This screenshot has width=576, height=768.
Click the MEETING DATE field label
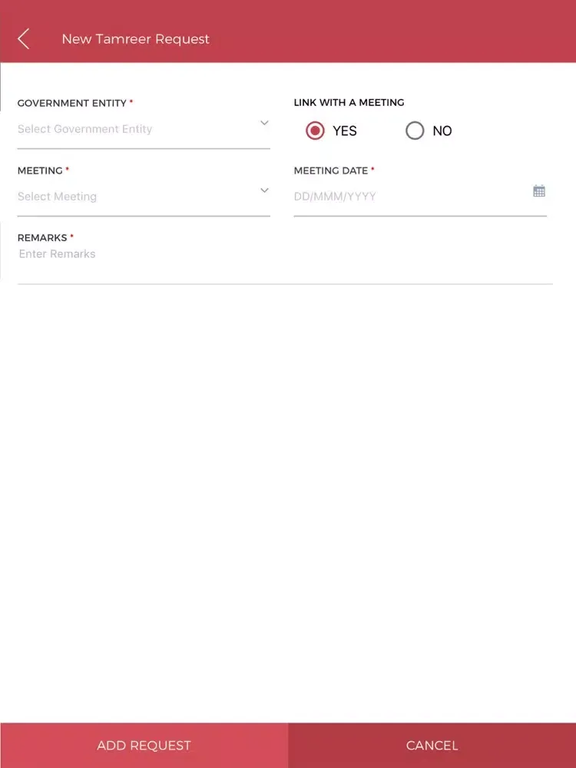331,170
